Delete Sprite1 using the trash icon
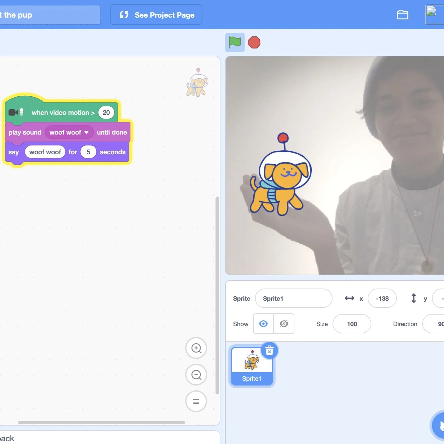Image resolution: width=444 pixels, height=444 pixels. (269, 351)
